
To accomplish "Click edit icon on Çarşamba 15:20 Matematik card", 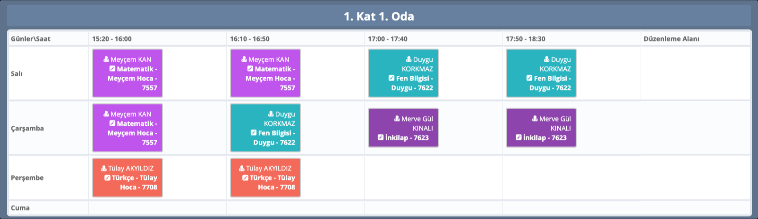I will click(112, 123).
